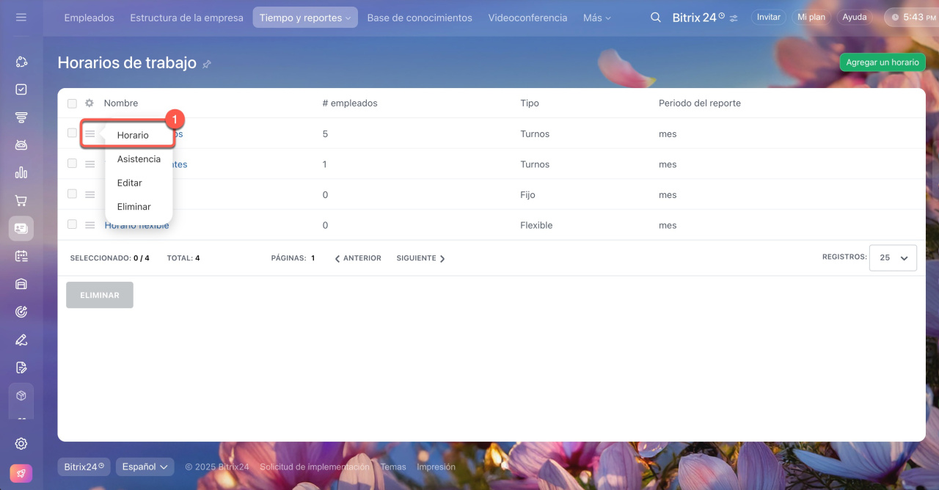Viewport: 939px width, 490px height.
Task: Click the Agregar un horario button
Action: [882, 62]
